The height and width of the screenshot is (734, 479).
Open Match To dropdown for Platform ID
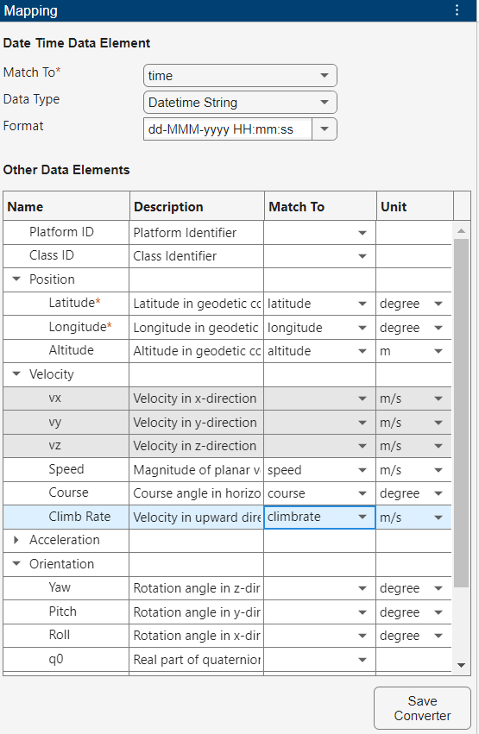320,233
